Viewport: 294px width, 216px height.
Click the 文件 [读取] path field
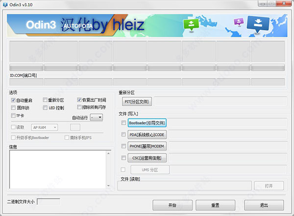point(185,186)
